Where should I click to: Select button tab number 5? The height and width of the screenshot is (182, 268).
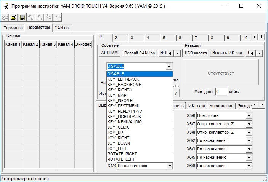(x=164, y=38)
